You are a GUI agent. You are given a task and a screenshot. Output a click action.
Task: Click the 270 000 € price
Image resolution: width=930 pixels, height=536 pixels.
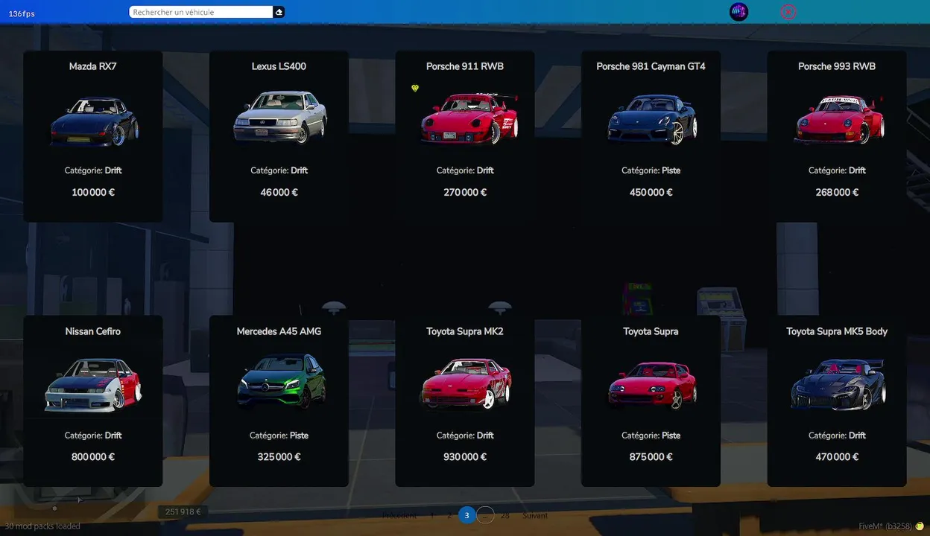coord(465,192)
